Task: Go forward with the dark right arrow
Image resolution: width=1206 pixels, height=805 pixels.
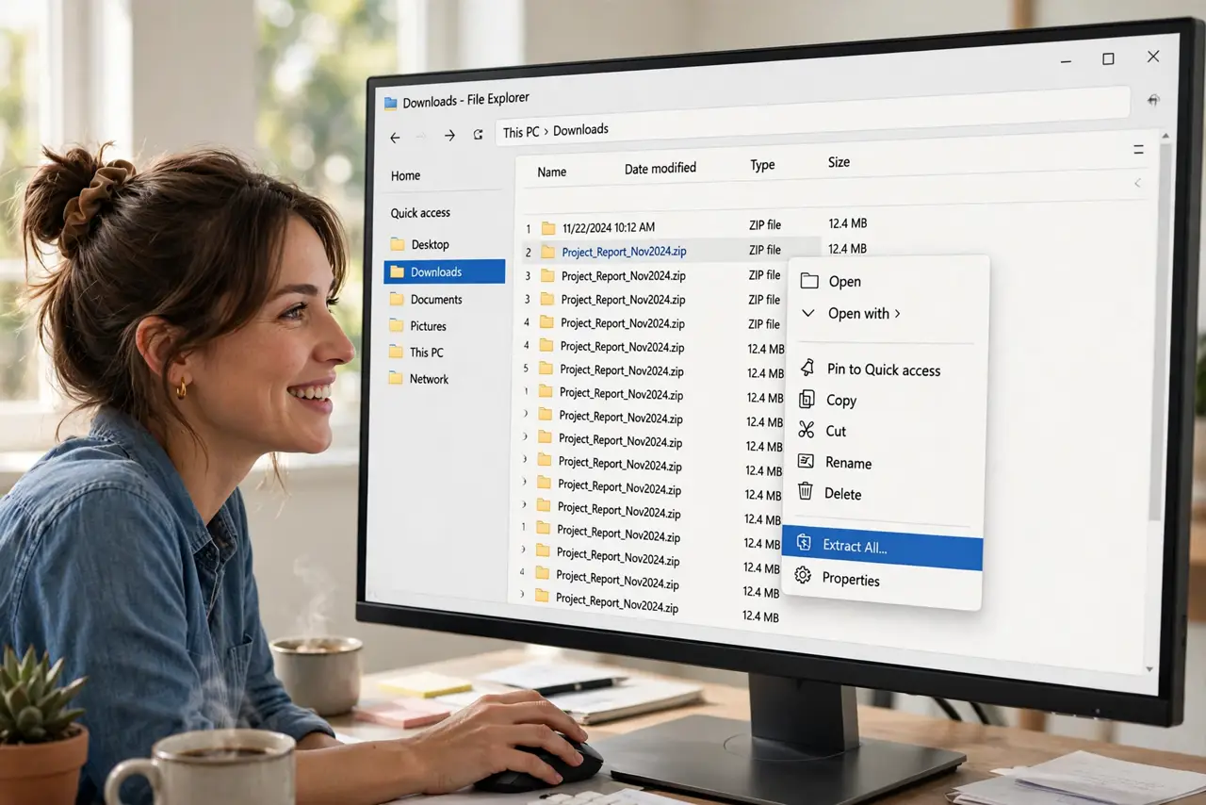Action: click(449, 136)
